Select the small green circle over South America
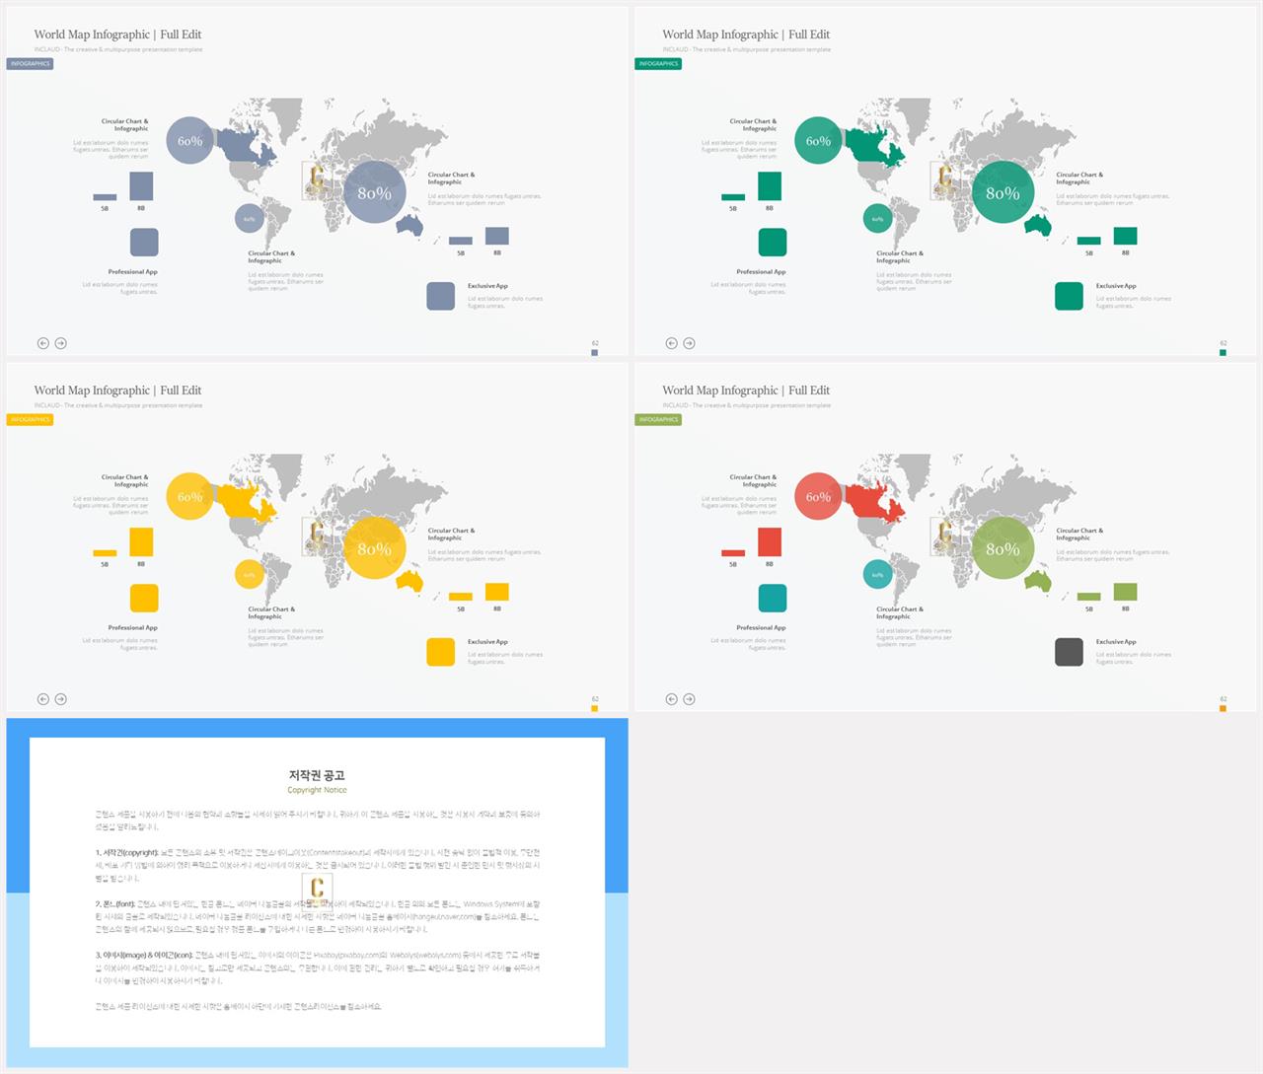 point(877,218)
